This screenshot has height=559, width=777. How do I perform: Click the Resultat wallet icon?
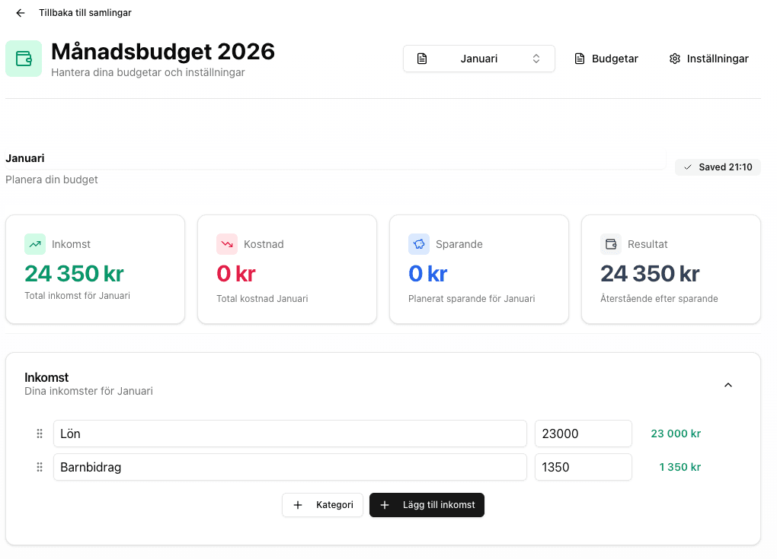point(610,243)
